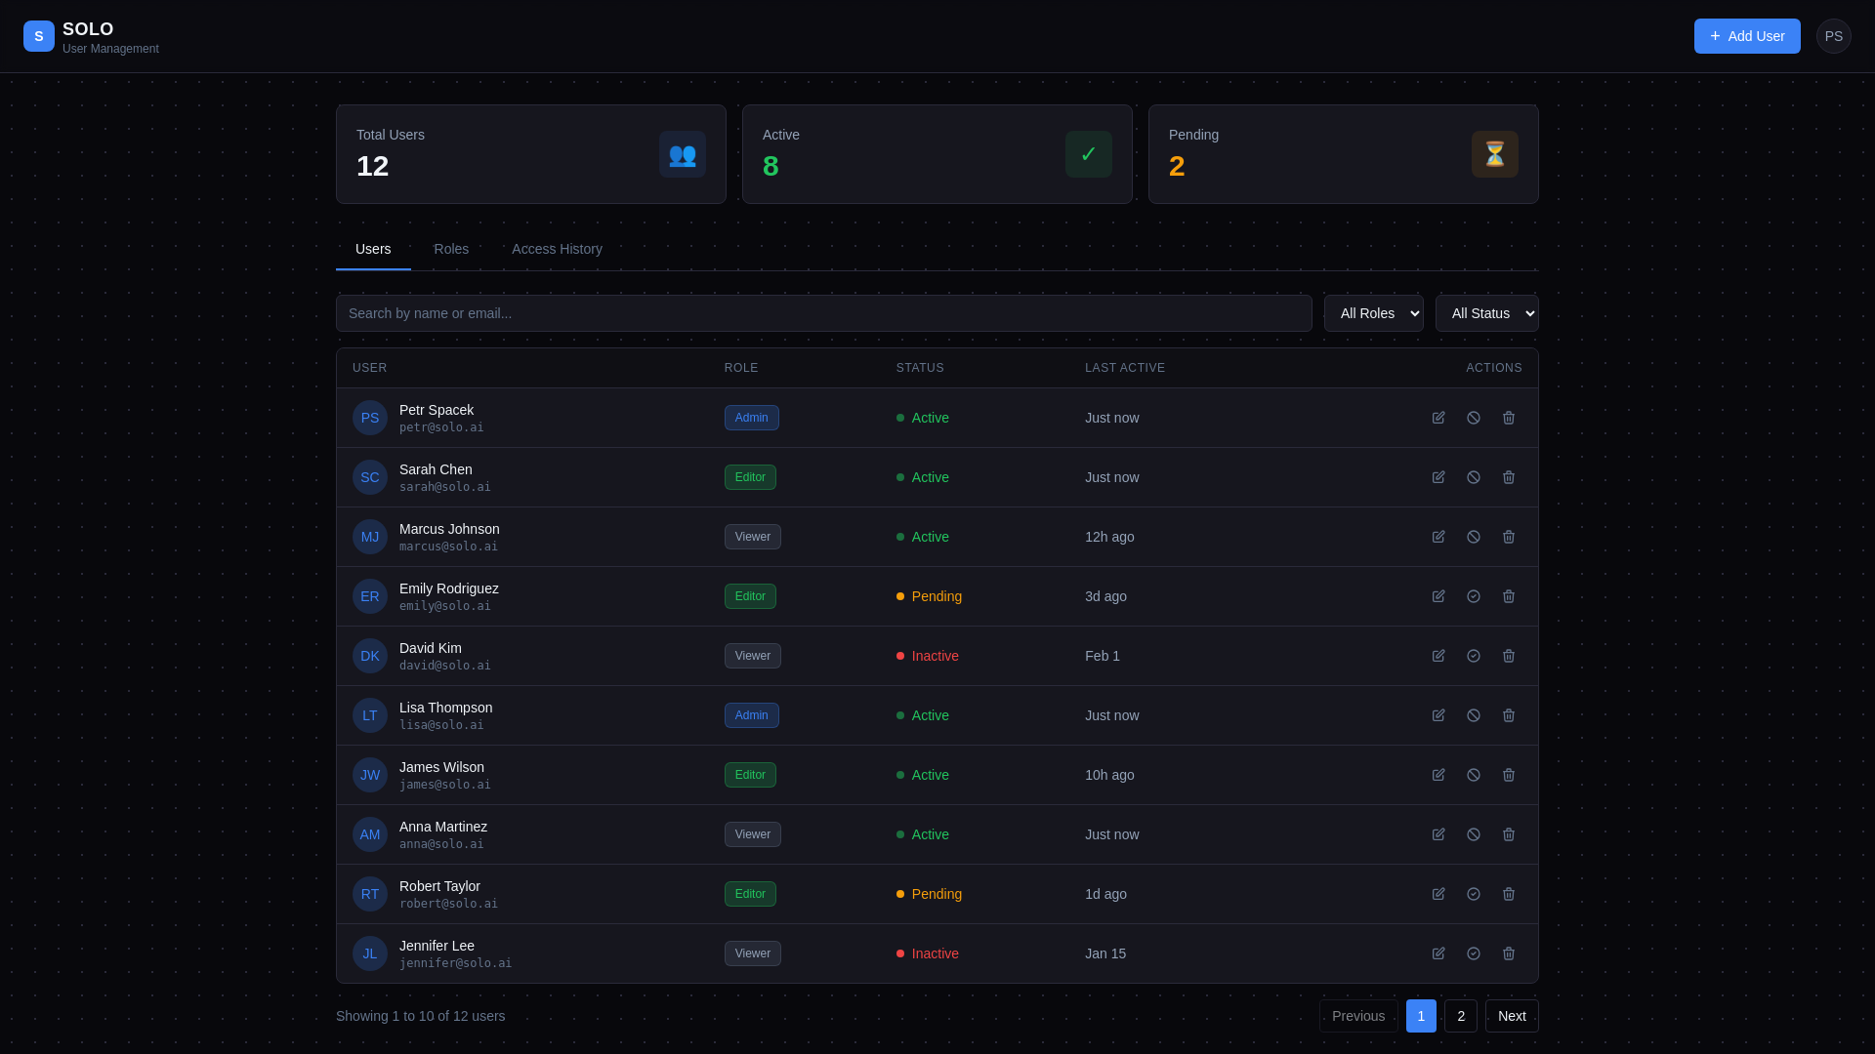Image resolution: width=1875 pixels, height=1054 pixels.
Task: Approve Emily Rodriguez with the check icon
Action: click(x=1474, y=596)
